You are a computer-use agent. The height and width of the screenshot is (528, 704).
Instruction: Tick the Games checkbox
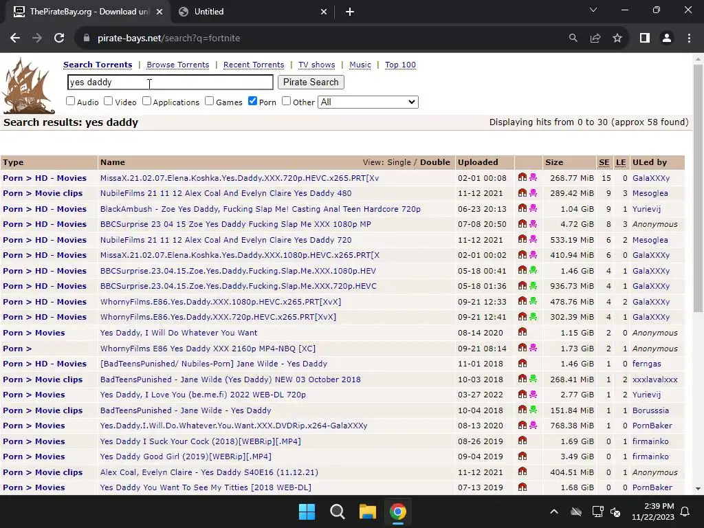point(209,101)
